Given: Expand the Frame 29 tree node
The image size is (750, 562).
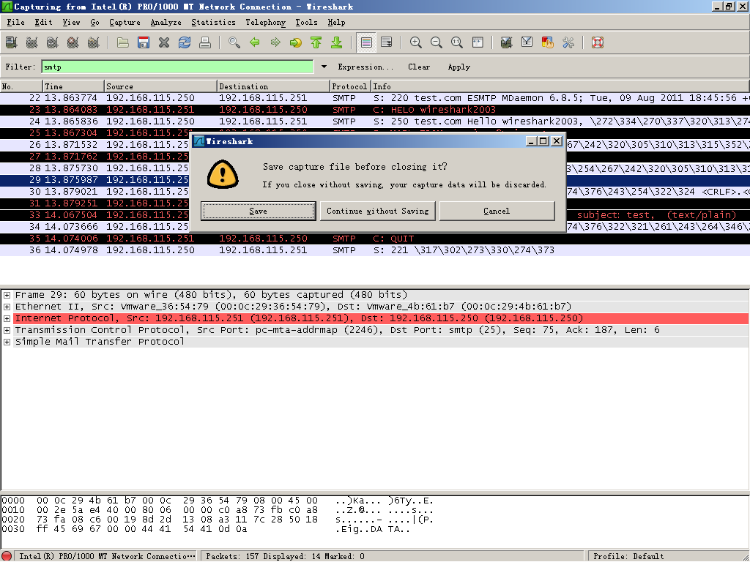Looking at the screenshot, I should tap(7, 295).
